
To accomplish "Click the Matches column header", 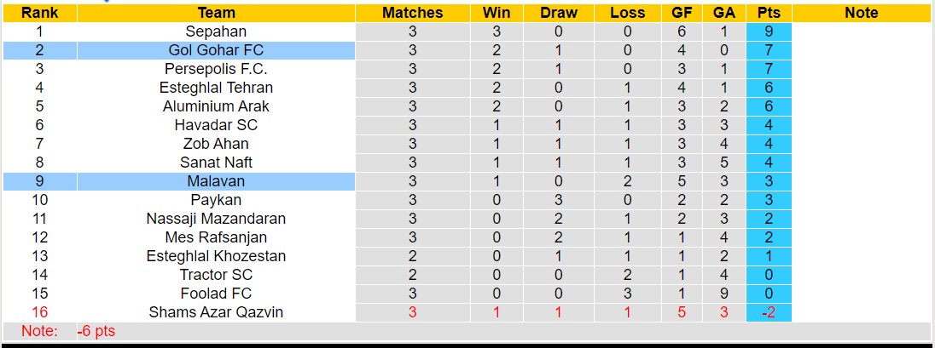I will 412,13.
